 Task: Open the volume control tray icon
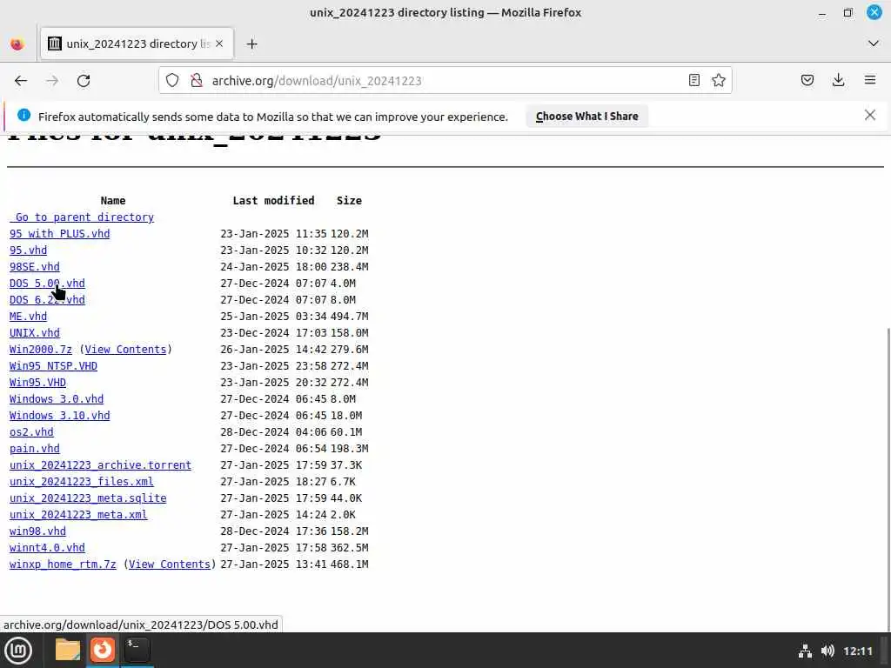point(827,651)
